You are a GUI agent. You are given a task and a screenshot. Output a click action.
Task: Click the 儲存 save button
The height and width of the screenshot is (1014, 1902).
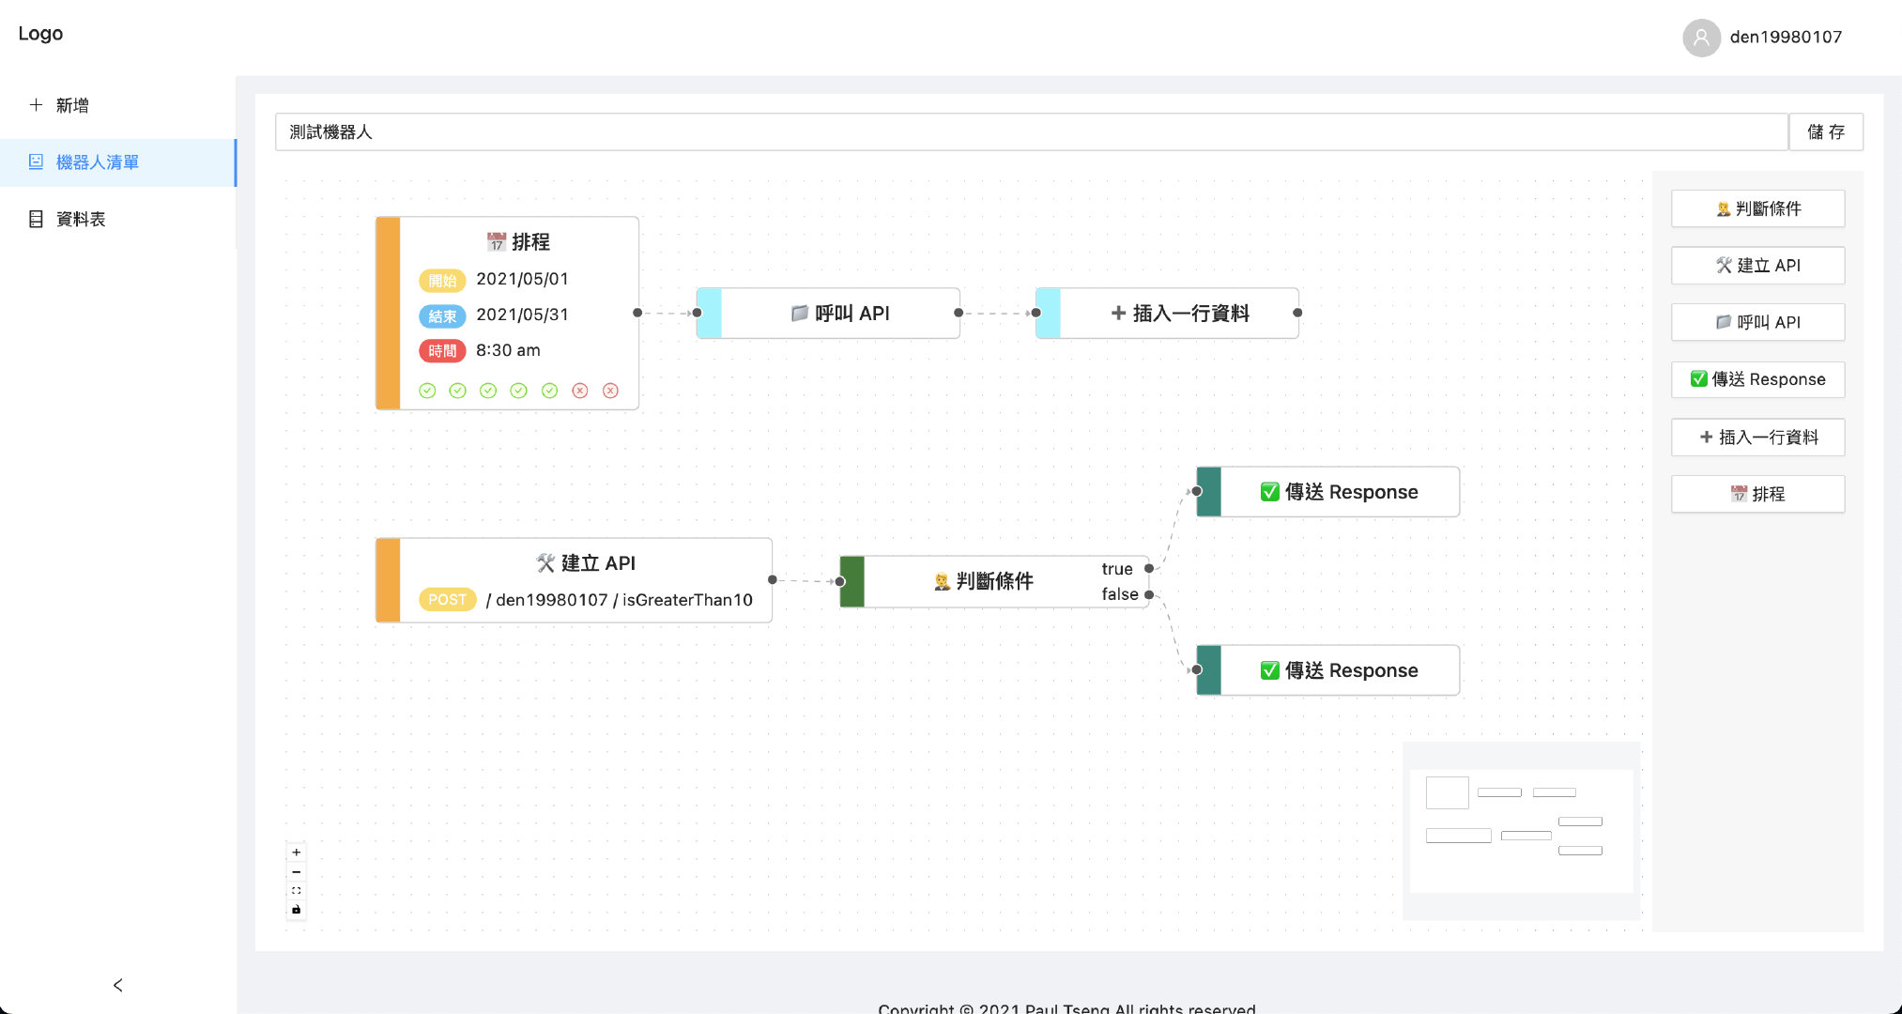tap(1825, 132)
